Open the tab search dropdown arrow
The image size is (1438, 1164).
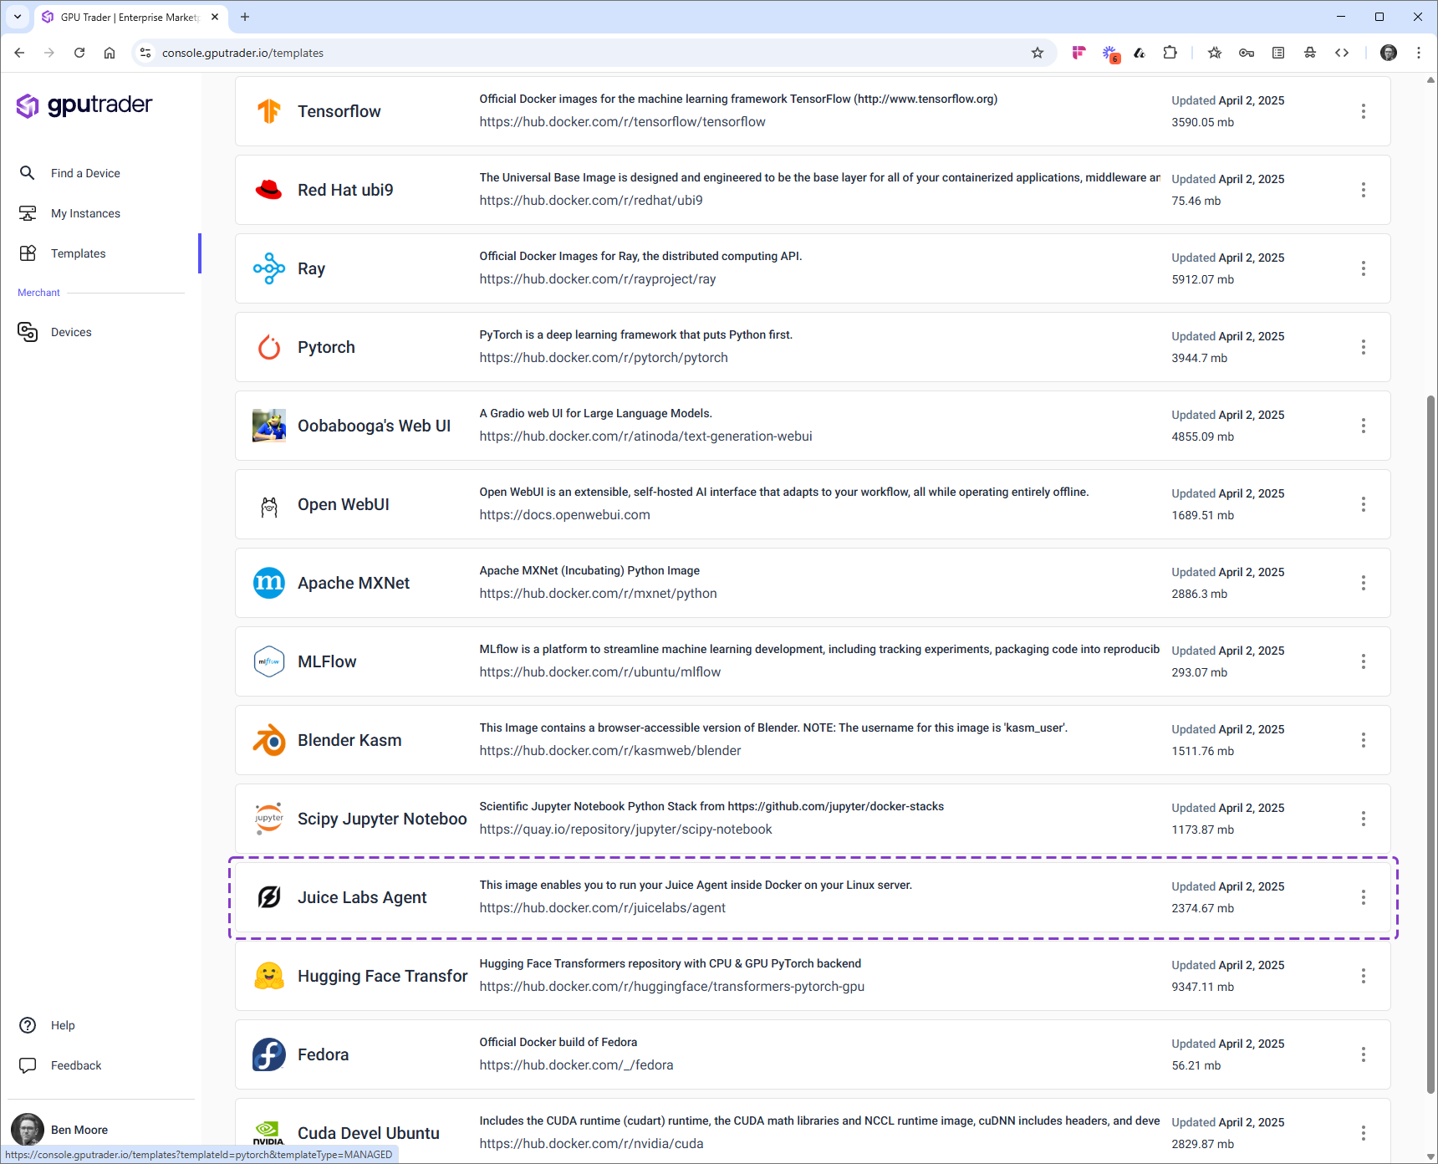click(18, 17)
